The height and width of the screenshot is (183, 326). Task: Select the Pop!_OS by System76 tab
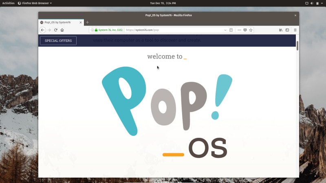[x=61, y=22]
